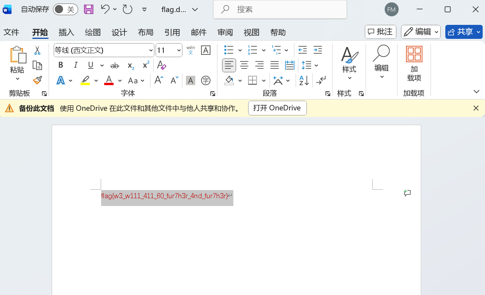This screenshot has height=295, width=485.
Task: Toggle Italic formatting
Action: pyautogui.click(x=76, y=65)
